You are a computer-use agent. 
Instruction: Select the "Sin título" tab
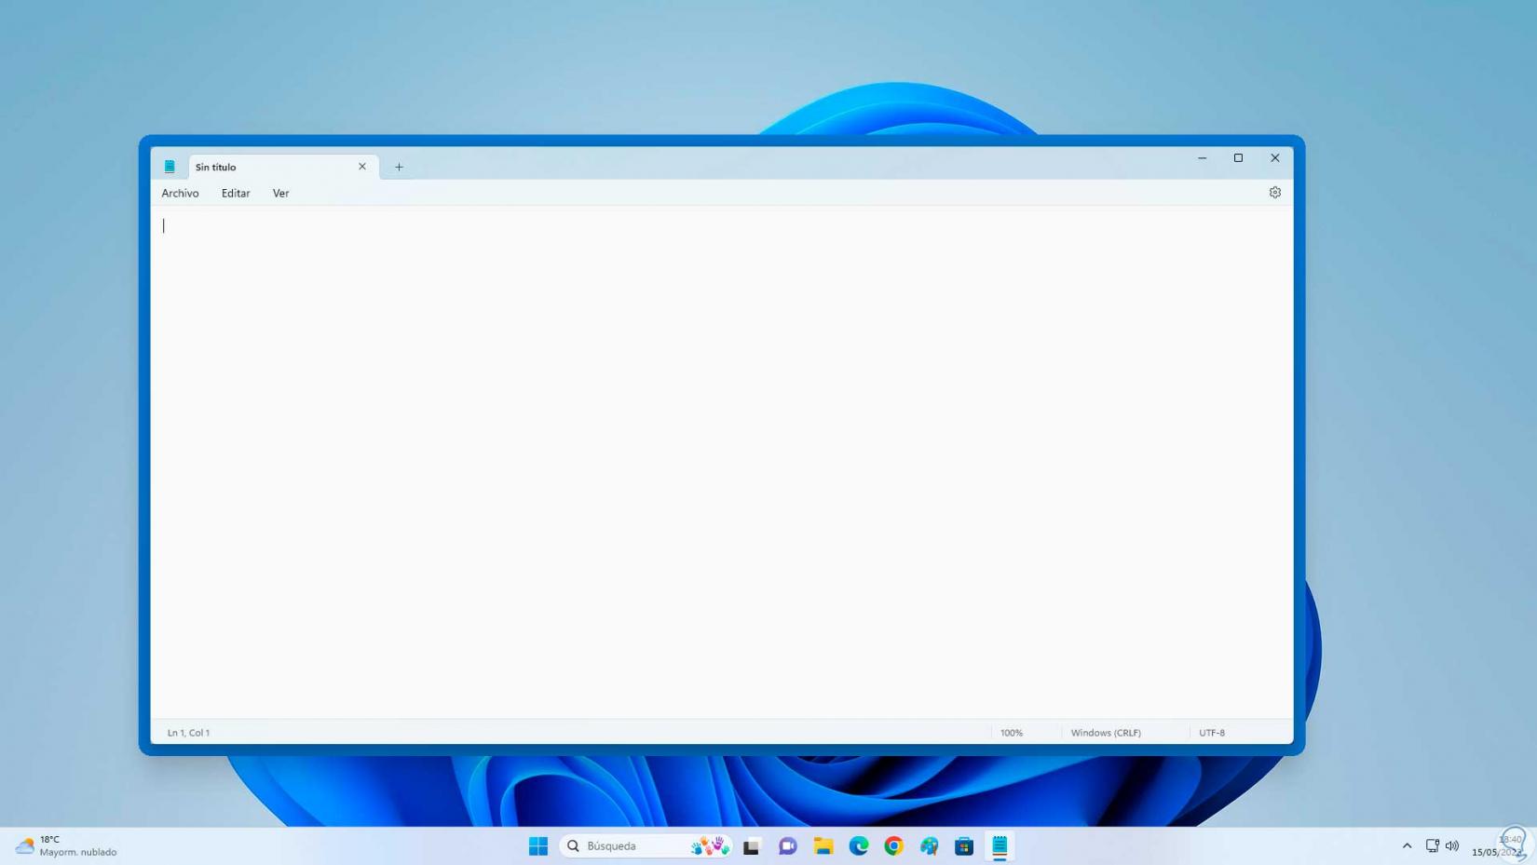click(283, 167)
